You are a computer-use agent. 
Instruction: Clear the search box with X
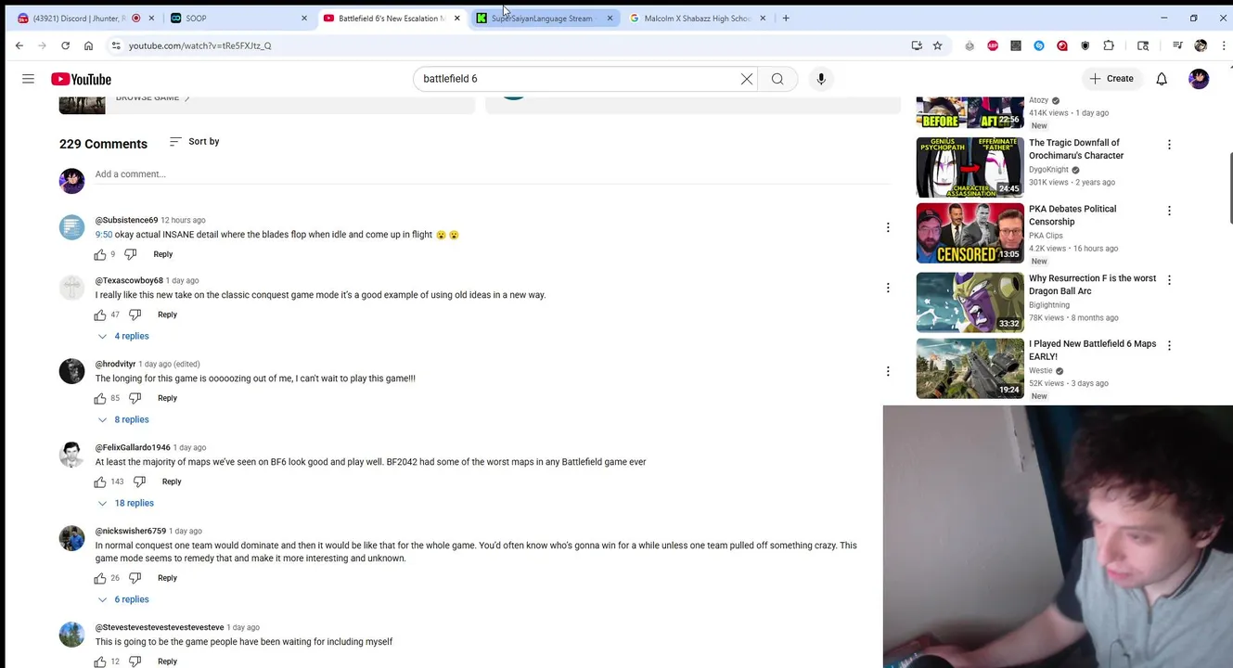(x=747, y=79)
